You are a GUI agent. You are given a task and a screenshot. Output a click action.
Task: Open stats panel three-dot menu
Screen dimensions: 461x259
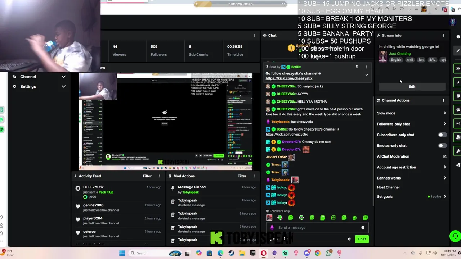click(254, 35)
